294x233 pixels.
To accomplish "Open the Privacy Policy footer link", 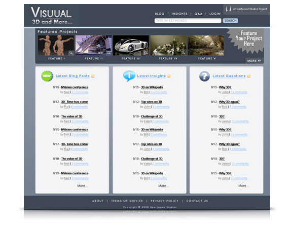I will (165, 201).
